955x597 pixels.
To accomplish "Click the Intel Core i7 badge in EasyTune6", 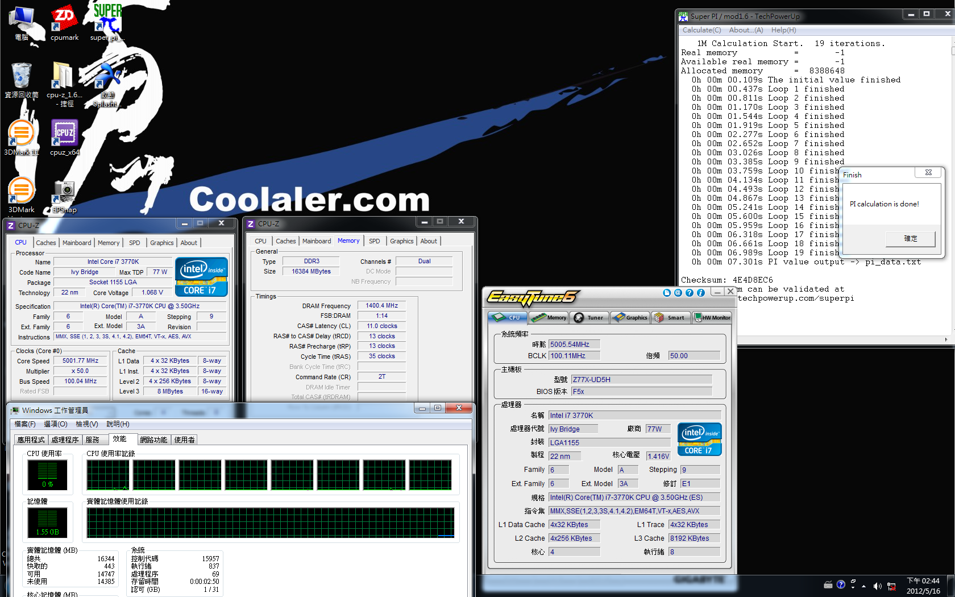I will (x=699, y=440).
